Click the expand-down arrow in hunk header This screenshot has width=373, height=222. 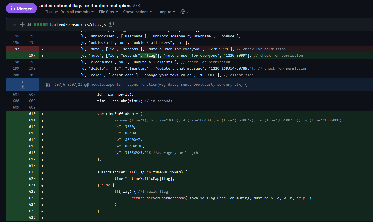tap(23, 82)
